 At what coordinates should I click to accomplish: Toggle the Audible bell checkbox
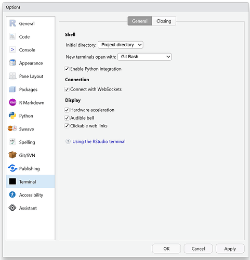67,118
